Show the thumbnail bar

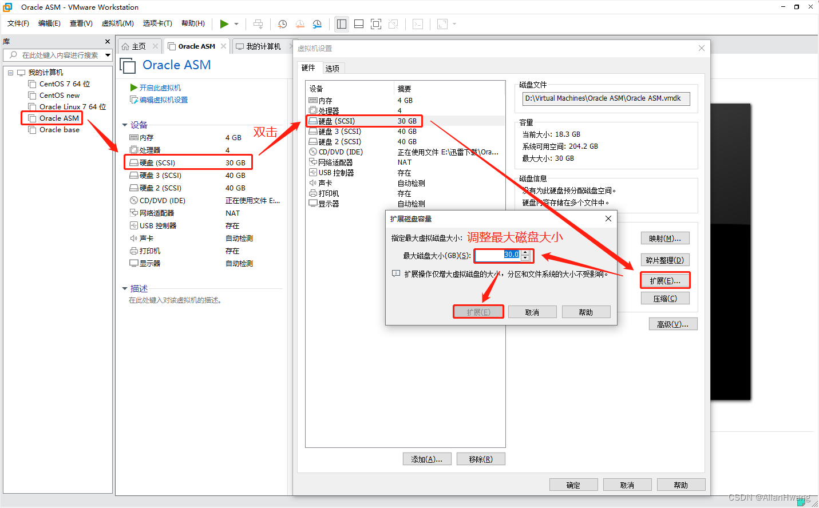click(358, 24)
